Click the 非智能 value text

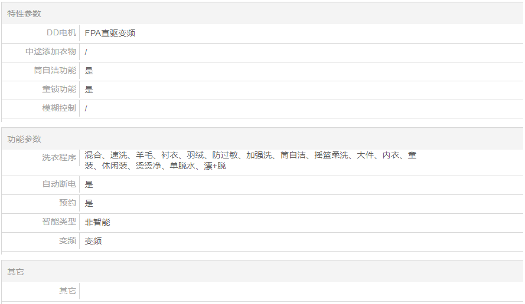(x=97, y=222)
